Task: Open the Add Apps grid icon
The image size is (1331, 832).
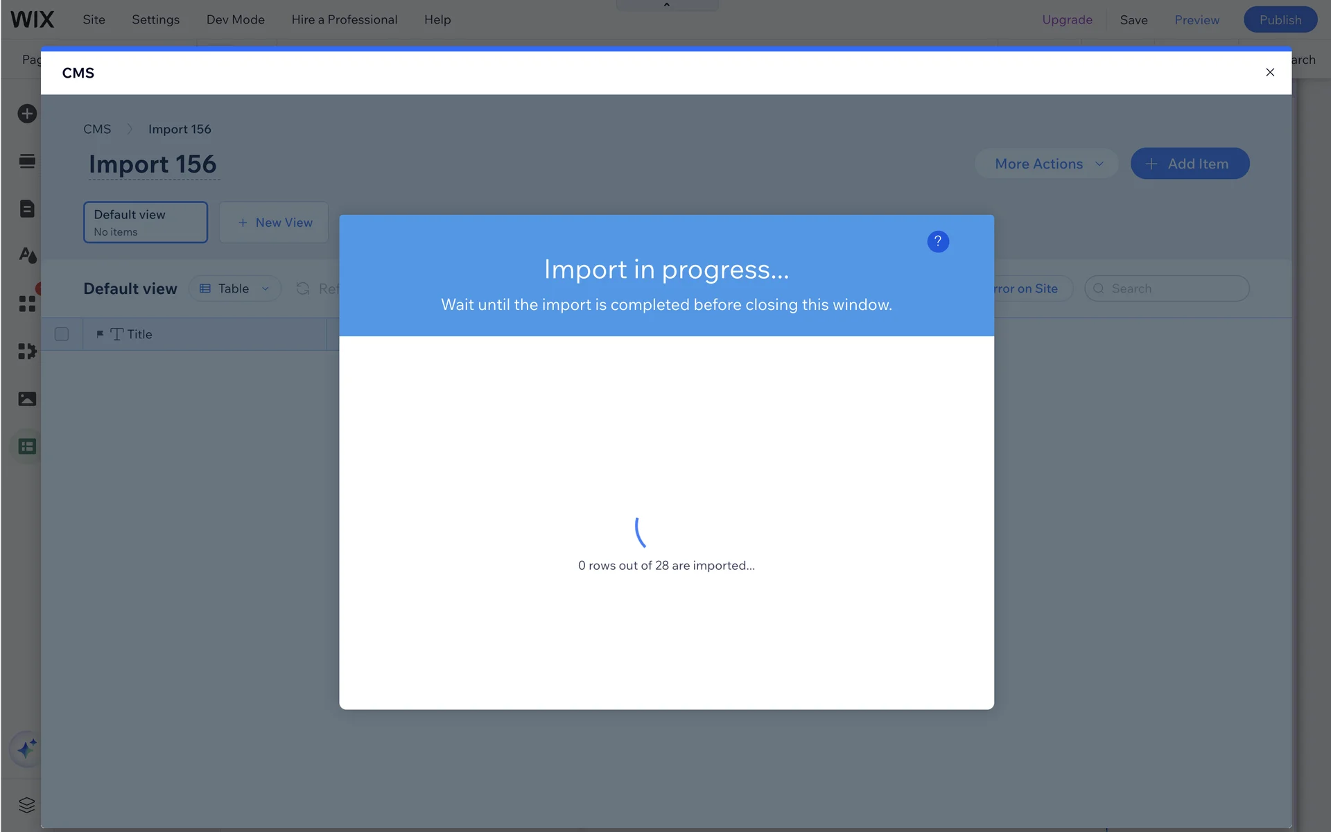Action: click(x=27, y=304)
